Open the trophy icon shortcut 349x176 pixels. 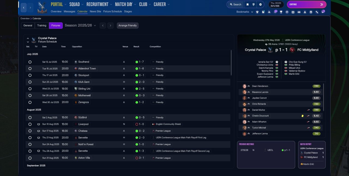pos(281,12)
